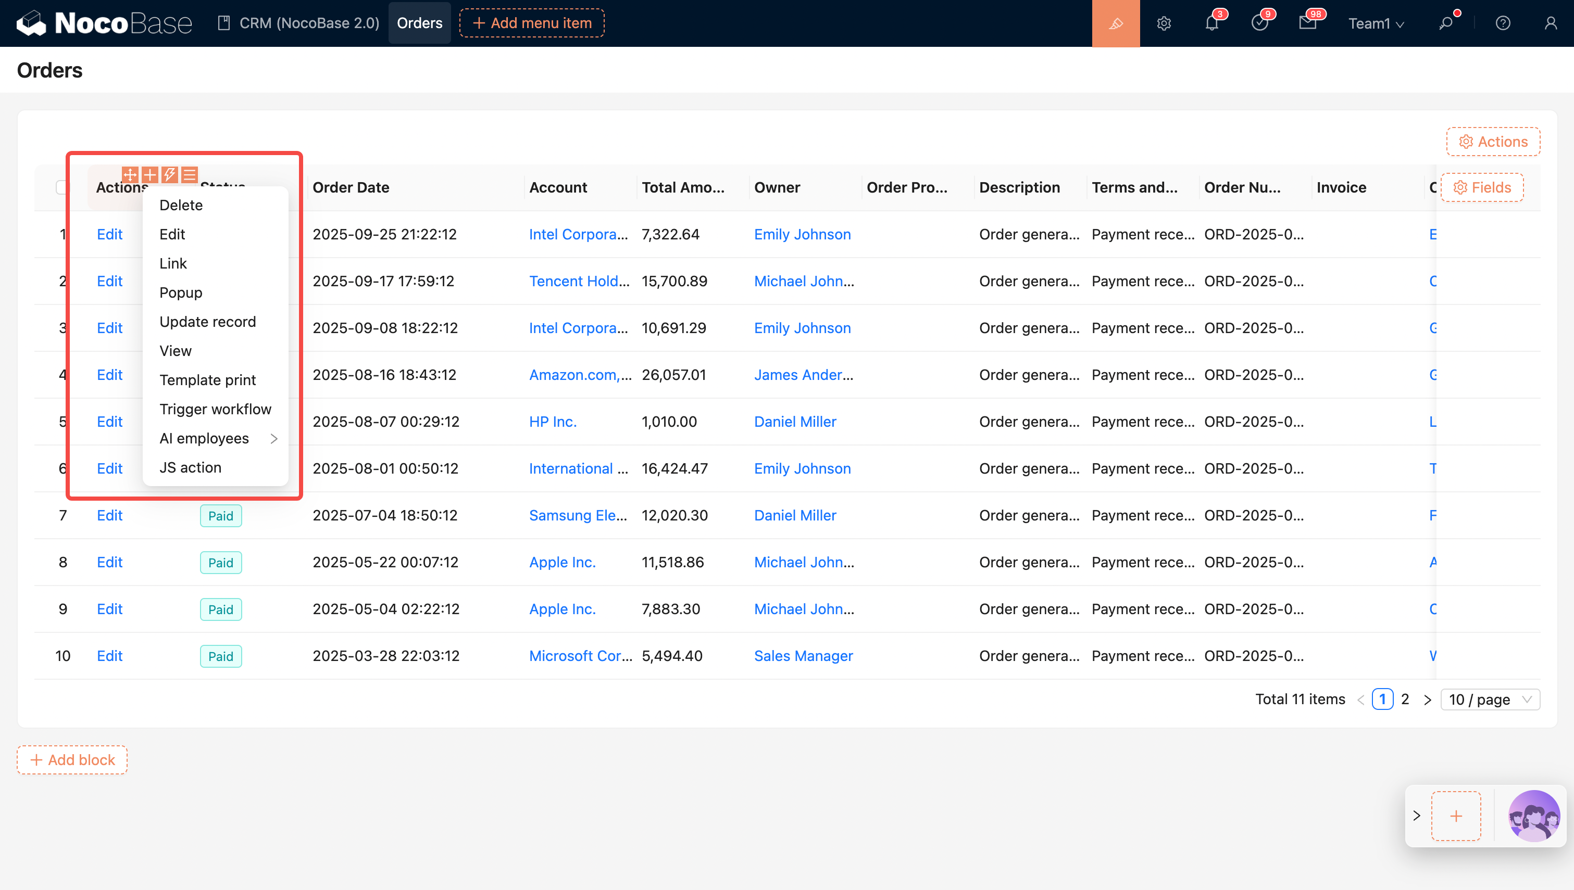
Task: Select JS action in the menu
Action: tap(190, 467)
